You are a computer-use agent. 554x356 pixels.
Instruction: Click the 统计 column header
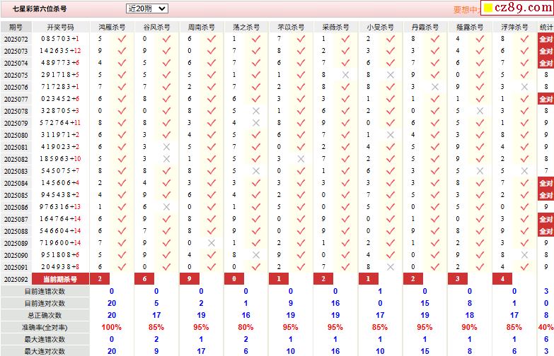point(546,27)
